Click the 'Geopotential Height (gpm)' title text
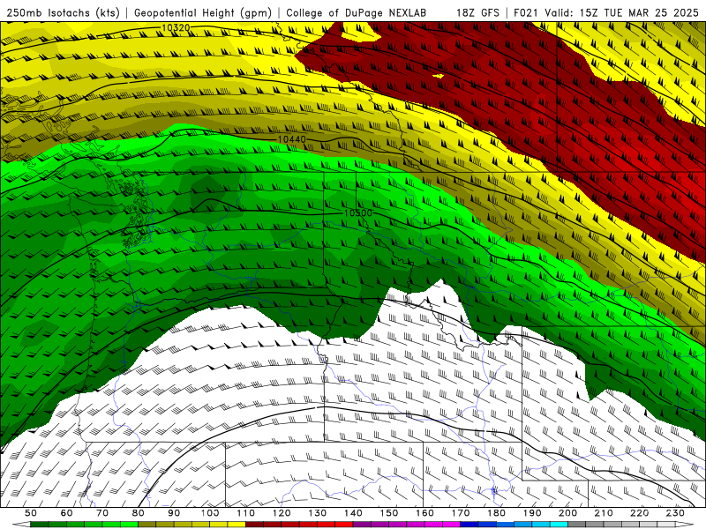706x529 pixels. [x=203, y=13]
